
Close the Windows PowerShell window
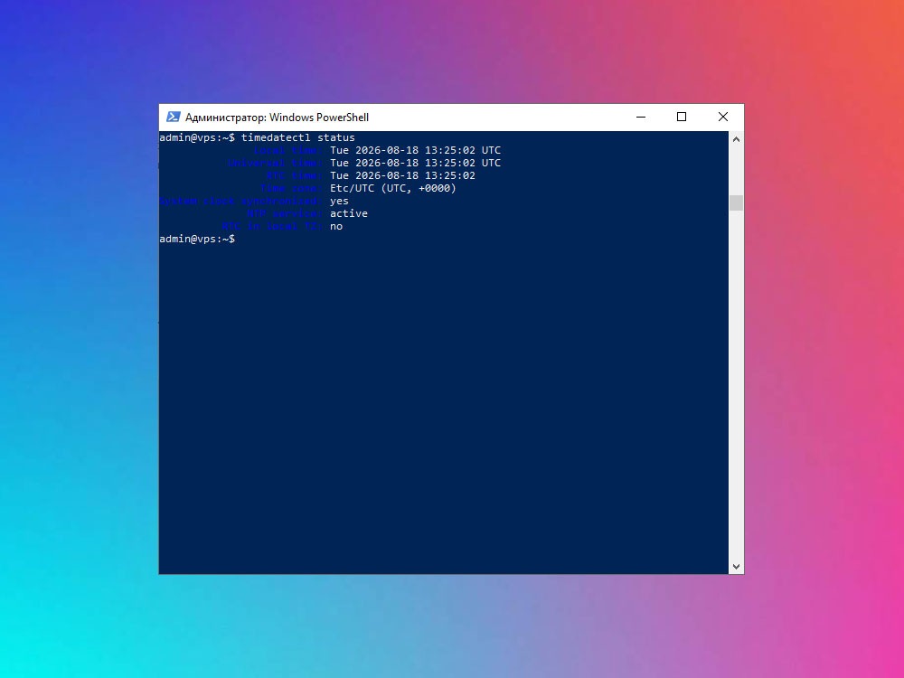click(723, 117)
